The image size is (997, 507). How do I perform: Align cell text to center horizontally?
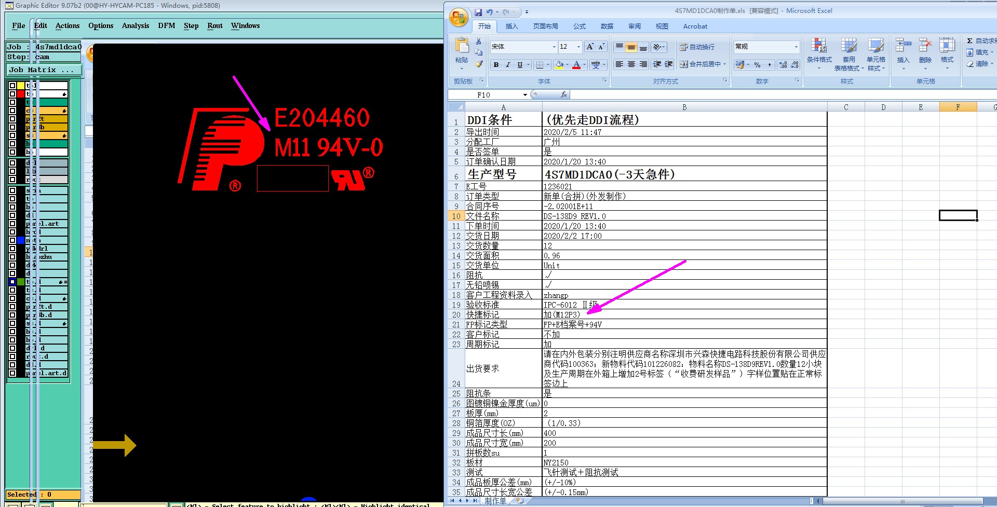click(631, 64)
